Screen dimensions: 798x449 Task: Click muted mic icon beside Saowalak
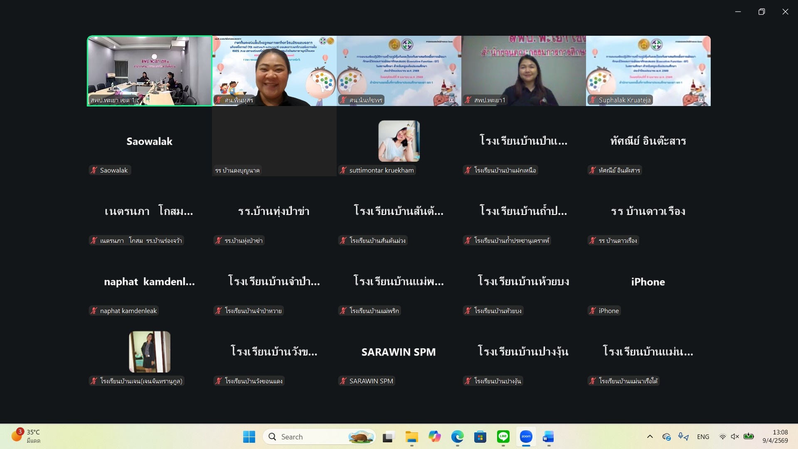click(x=94, y=170)
